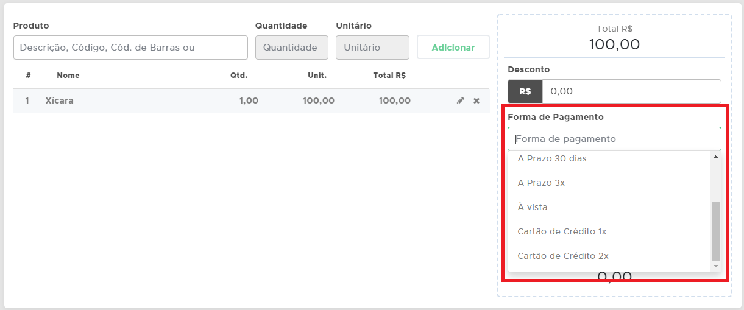Select À vista payment method
This screenshot has height=310, width=744.
pos(533,207)
